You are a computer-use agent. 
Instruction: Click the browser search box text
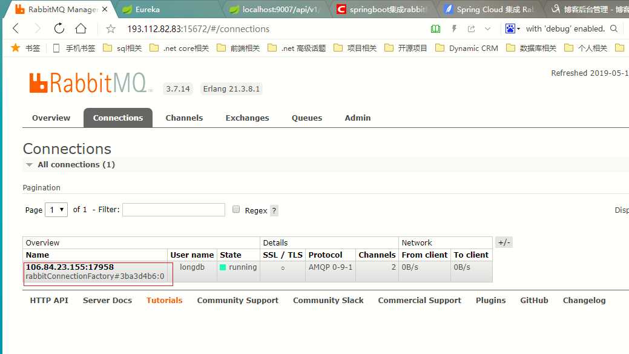point(565,29)
